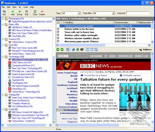The width and height of the screenshot is (155, 132).
Task: Open in Internet Explorer icon
Action: [x=73, y=50]
